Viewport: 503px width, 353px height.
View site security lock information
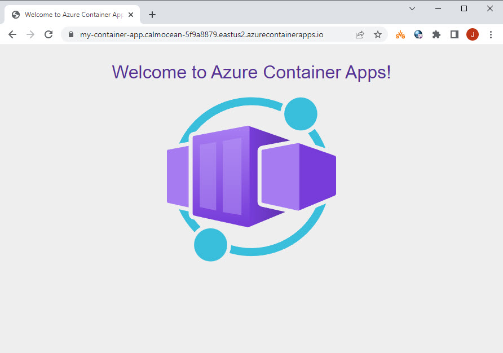click(71, 34)
